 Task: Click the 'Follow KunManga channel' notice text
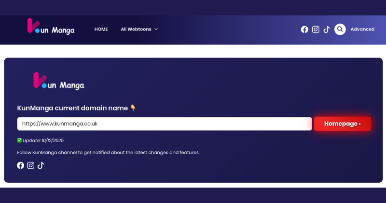(x=108, y=153)
